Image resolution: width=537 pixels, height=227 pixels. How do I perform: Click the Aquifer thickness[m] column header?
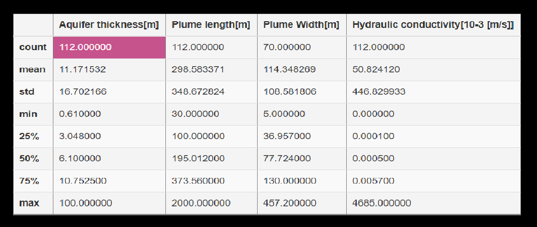click(x=109, y=25)
